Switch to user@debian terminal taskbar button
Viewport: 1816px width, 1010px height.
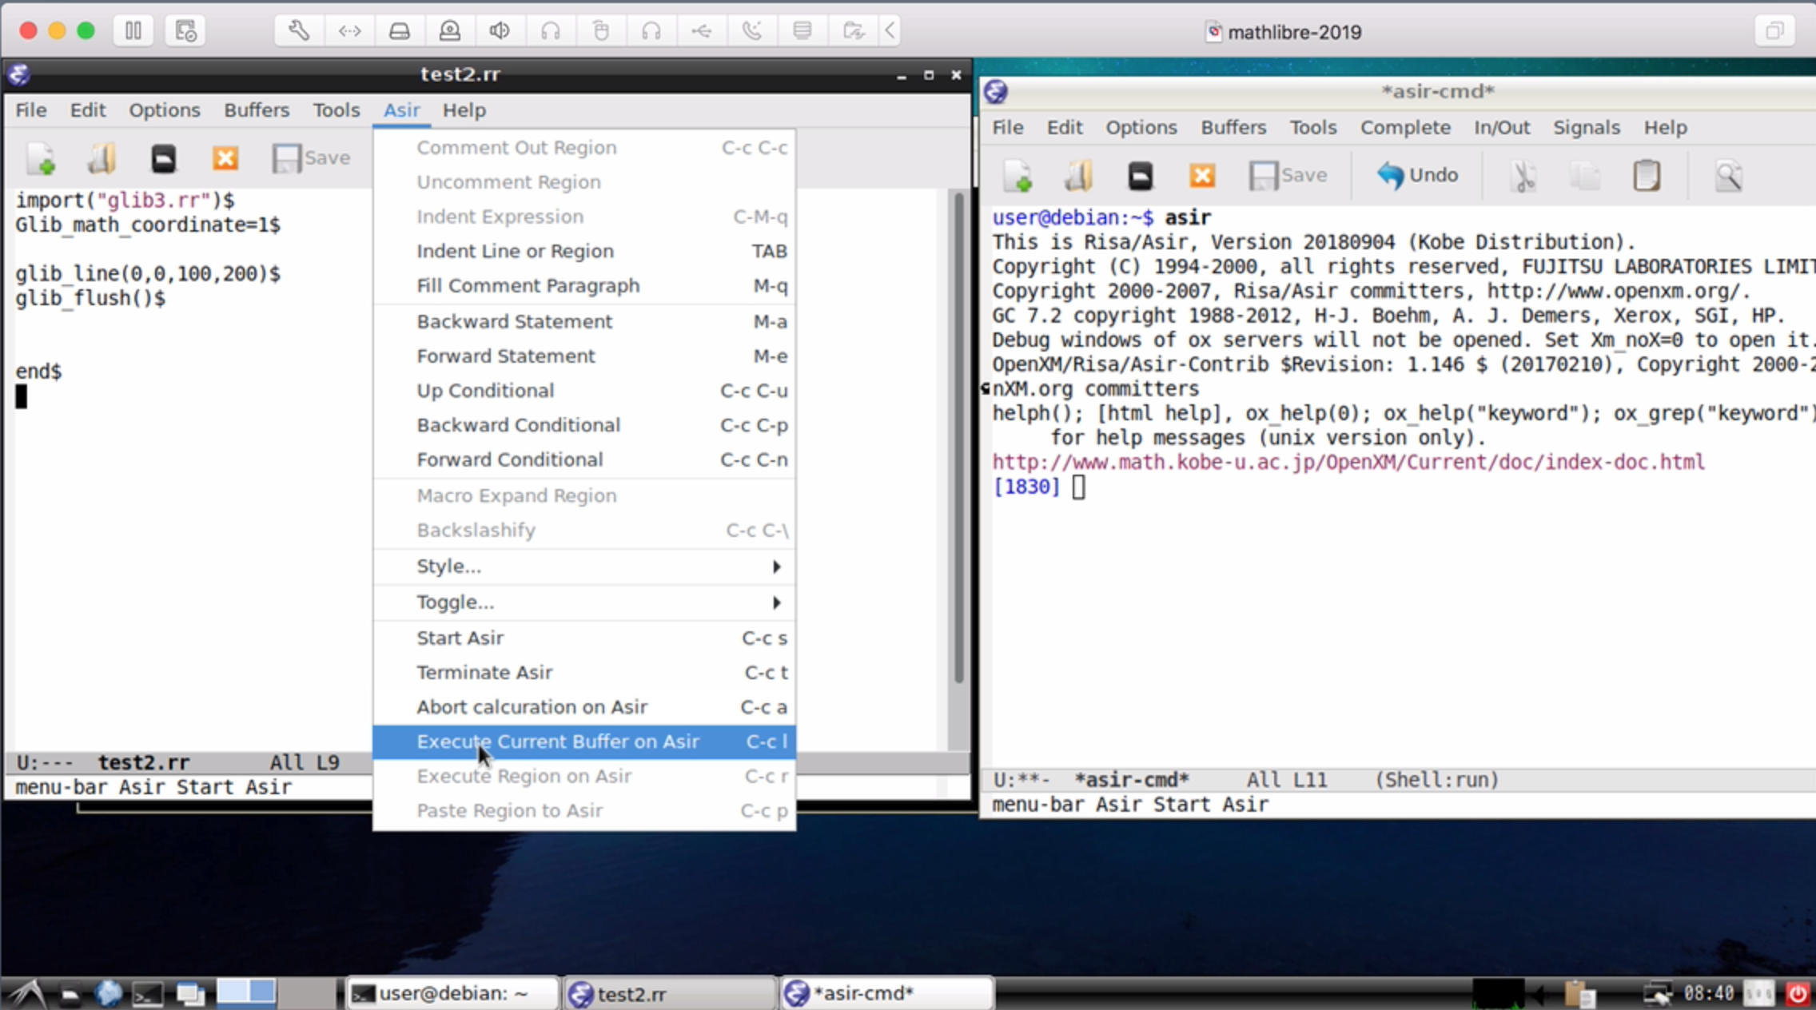[452, 993]
